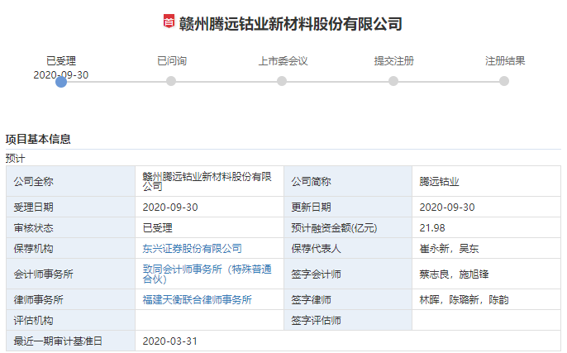Click the 蔡志良，施旭锋 signing accountants cell
567x353 pixels.
click(453, 274)
